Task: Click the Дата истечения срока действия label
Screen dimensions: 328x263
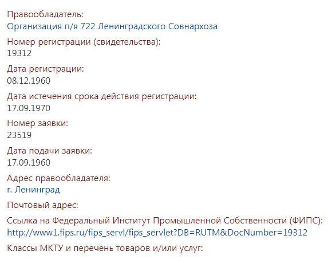Action: [102, 96]
